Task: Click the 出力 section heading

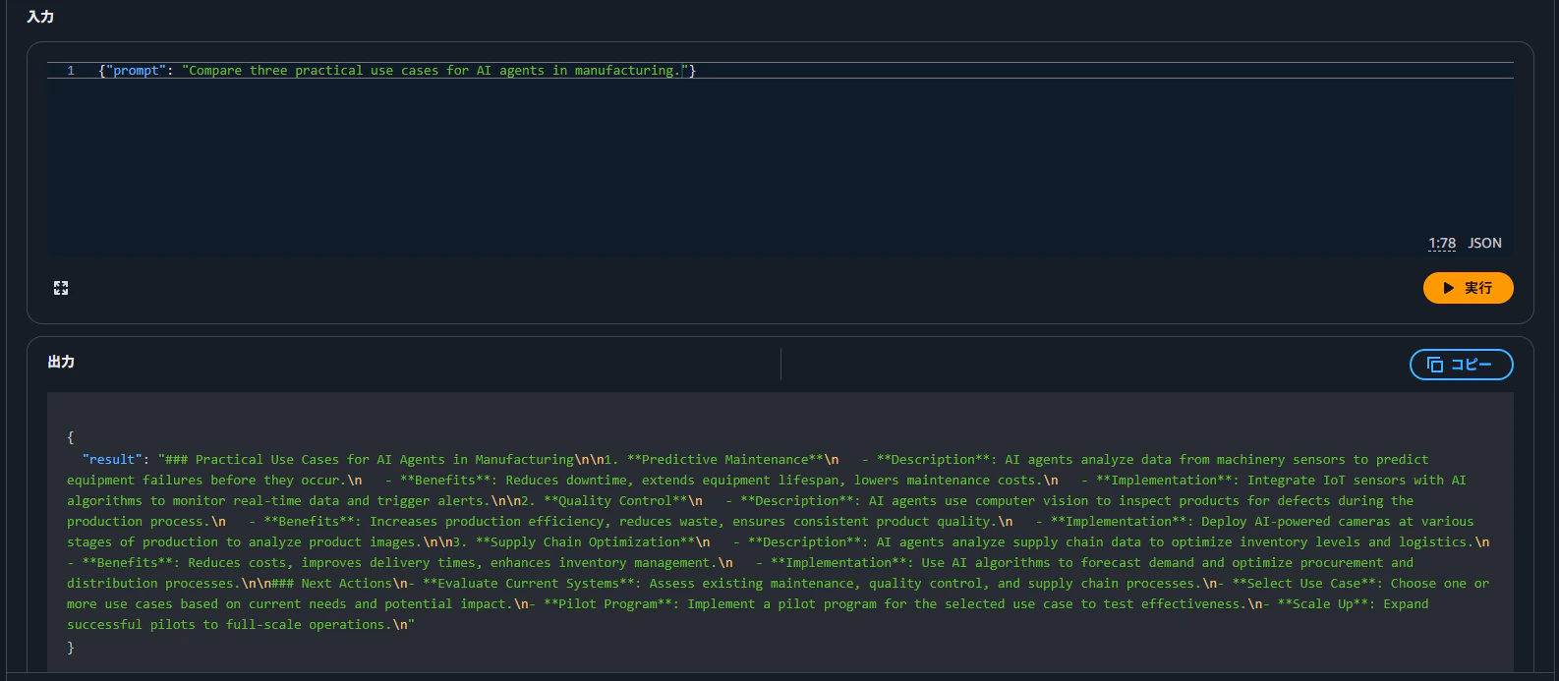Action: [61, 362]
